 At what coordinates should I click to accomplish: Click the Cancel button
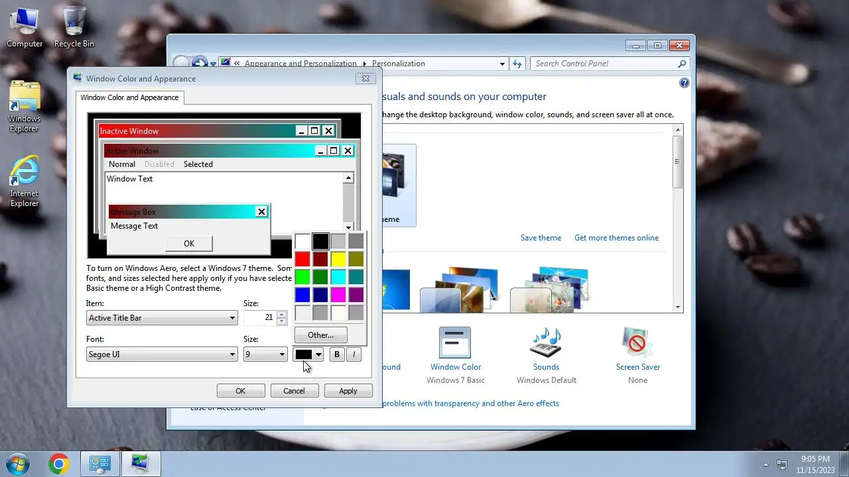click(294, 391)
